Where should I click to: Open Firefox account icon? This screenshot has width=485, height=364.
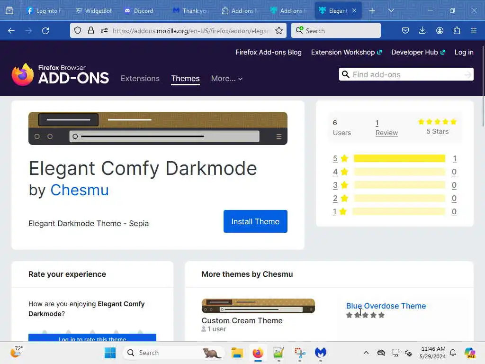click(440, 30)
